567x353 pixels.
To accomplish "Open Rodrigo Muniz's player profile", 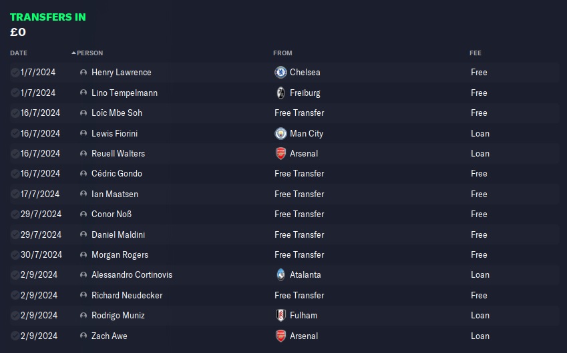I will [x=118, y=315].
